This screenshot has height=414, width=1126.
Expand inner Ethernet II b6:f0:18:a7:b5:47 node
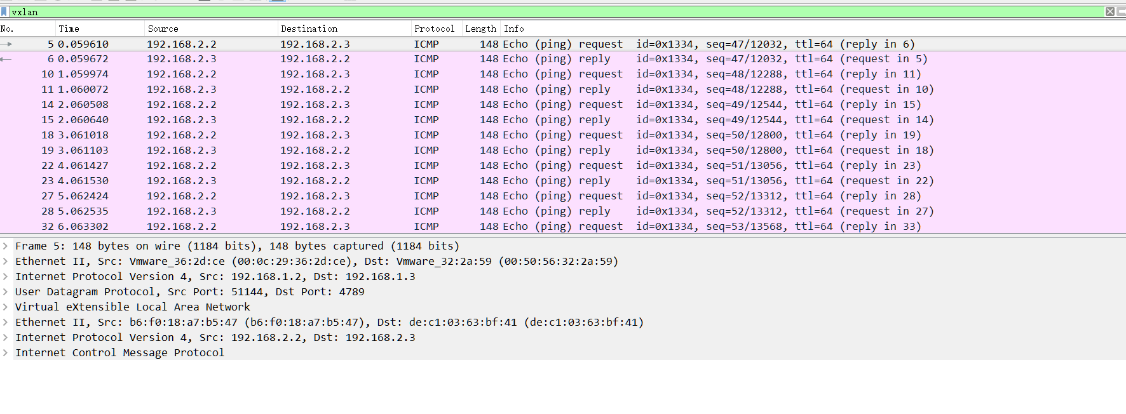[x=6, y=323]
